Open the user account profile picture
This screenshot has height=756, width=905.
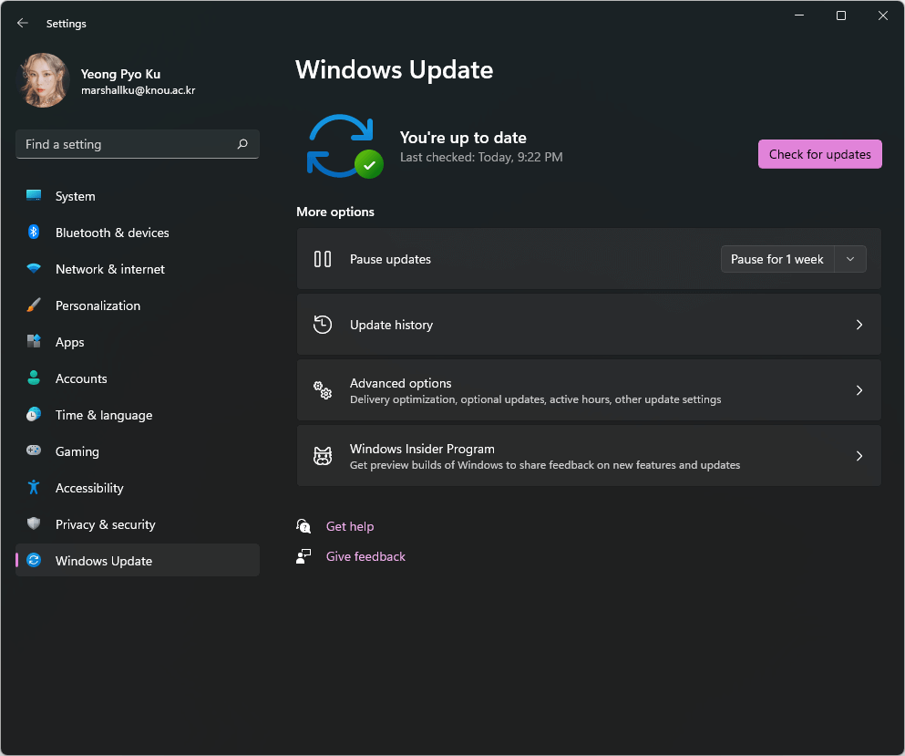pos(43,80)
